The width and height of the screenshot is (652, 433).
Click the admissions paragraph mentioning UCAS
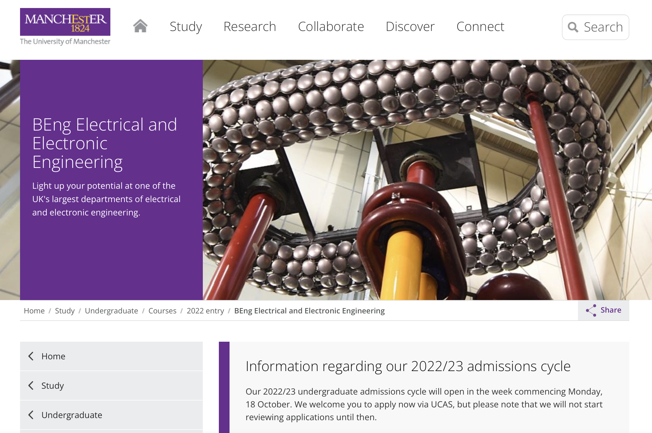click(x=424, y=404)
